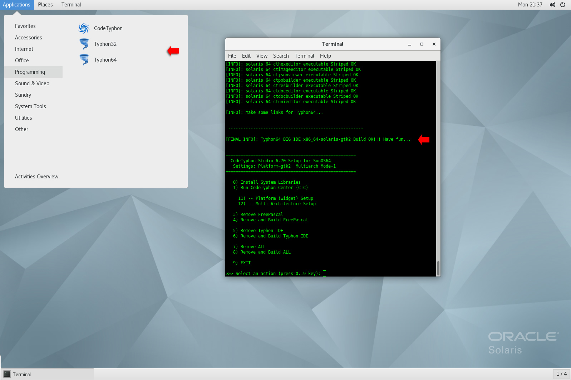Click the '12) -- Multi-Architecture Setup' line
The width and height of the screenshot is (571, 380).
tap(277, 204)
